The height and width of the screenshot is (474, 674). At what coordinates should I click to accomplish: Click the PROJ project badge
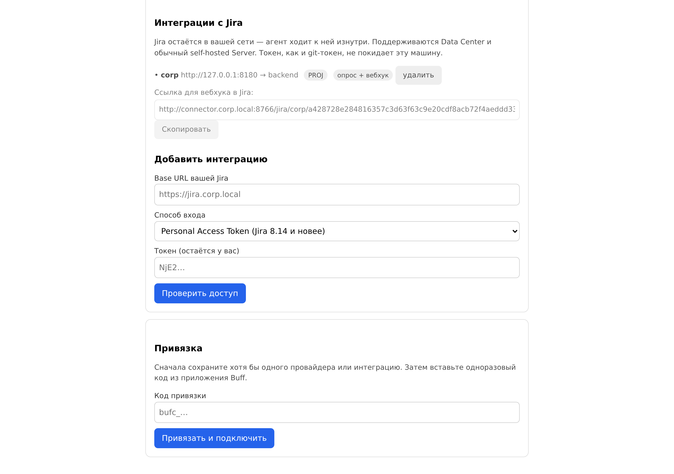(316, 75)
